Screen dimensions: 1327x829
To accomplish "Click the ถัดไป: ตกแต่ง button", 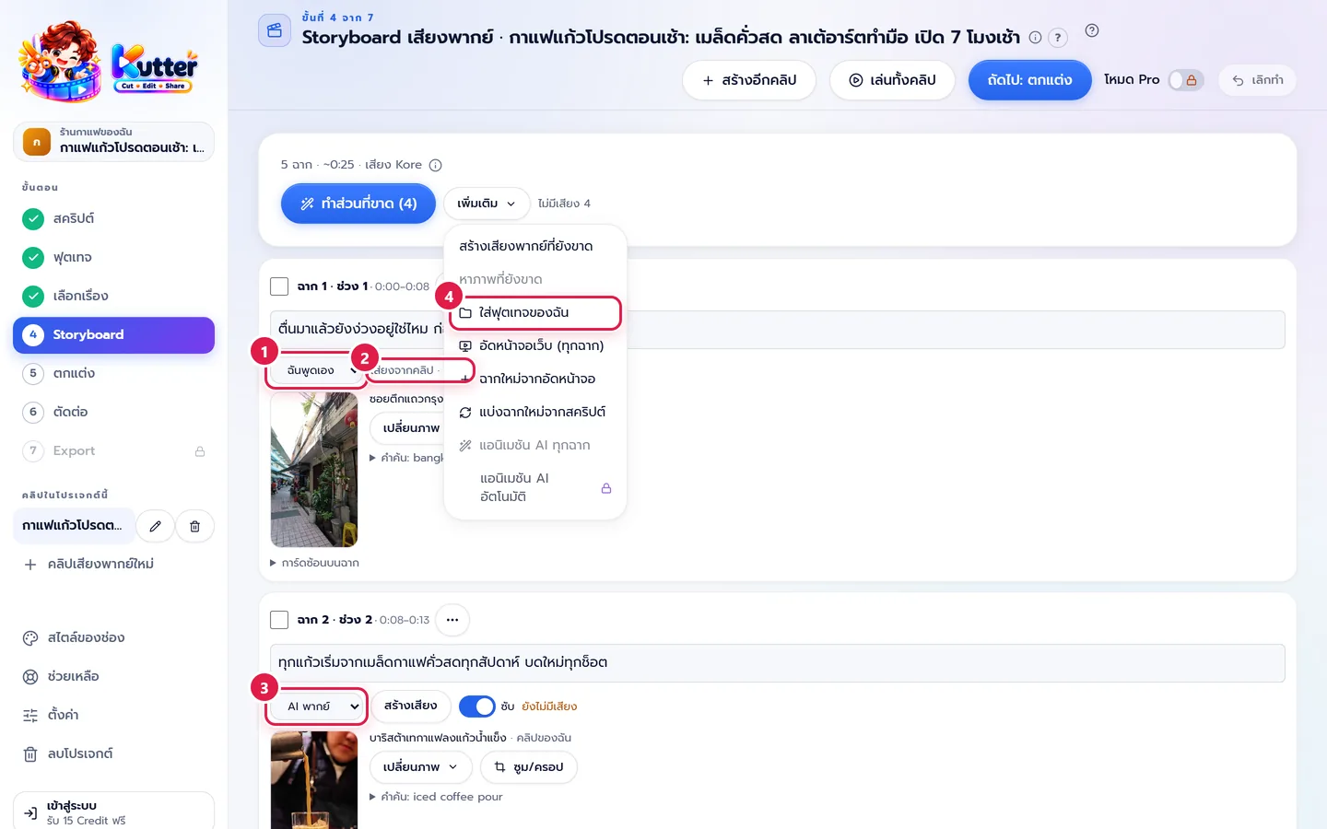I will (x=1029, y=80).
